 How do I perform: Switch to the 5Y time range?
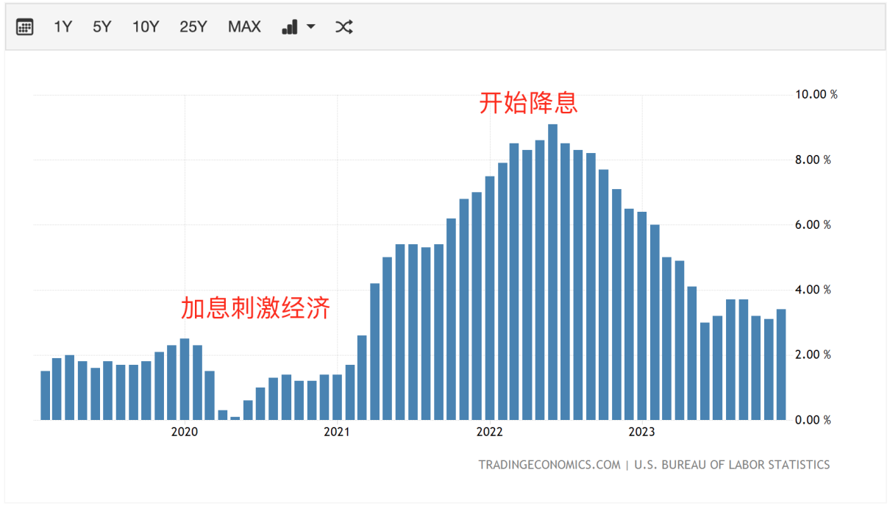point(102,27)
